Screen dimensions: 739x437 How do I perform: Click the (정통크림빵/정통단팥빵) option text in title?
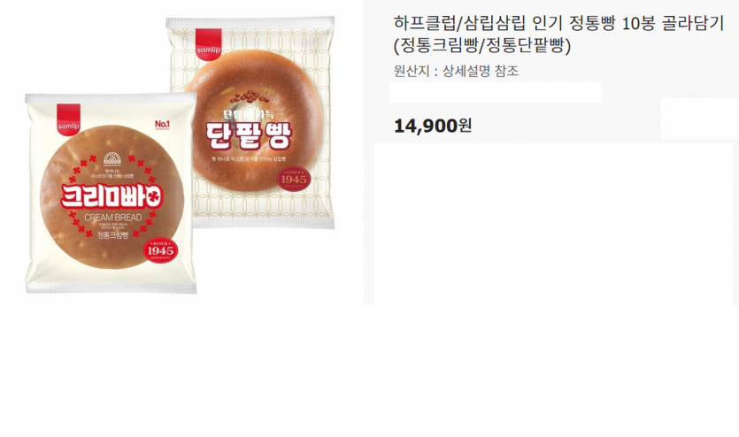coord(482,46)
